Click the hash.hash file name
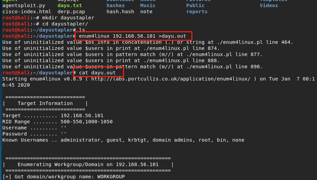 tap(120, 12)
